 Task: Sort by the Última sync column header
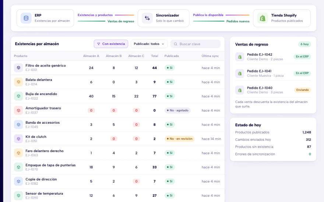[210, 56]
